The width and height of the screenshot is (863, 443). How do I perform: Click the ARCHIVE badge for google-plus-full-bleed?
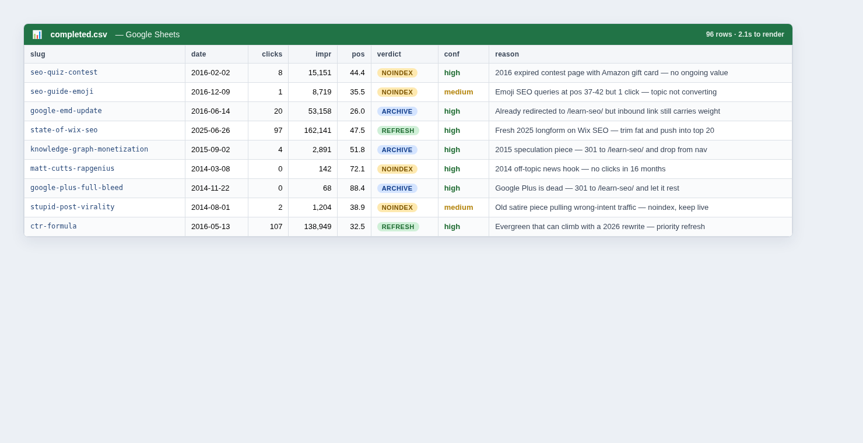tap(397, 188)
